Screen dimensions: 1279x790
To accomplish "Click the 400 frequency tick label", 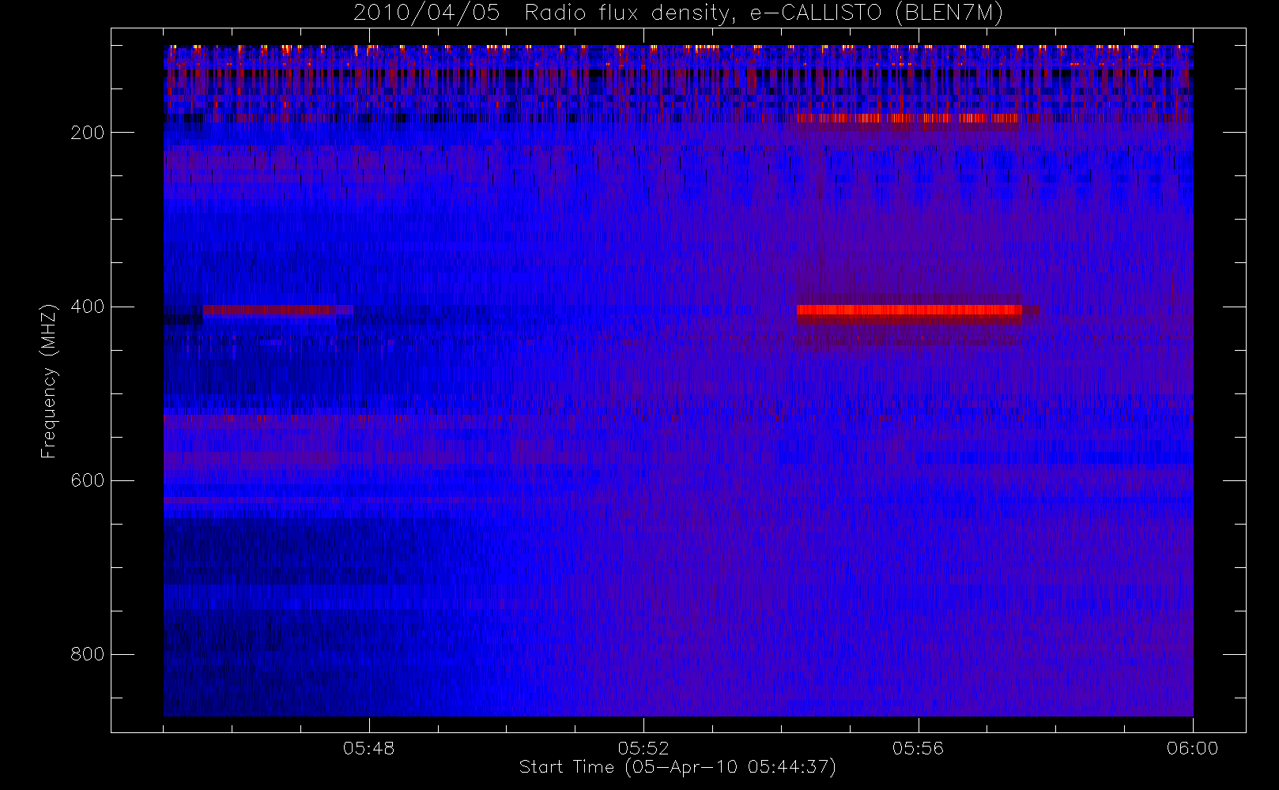I will (88, 307).
